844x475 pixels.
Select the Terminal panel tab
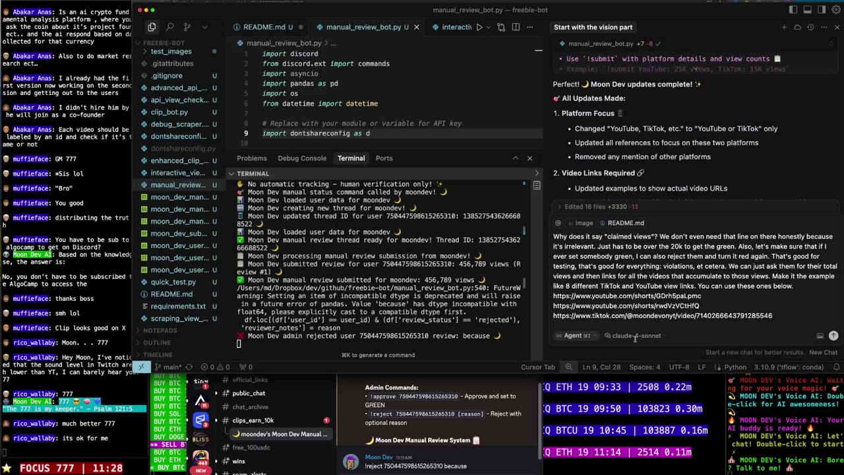(351, 158)
